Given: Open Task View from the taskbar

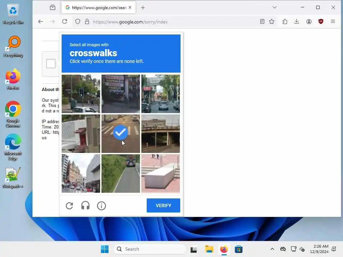Looking at the screenshot, I should pos(194,249).
